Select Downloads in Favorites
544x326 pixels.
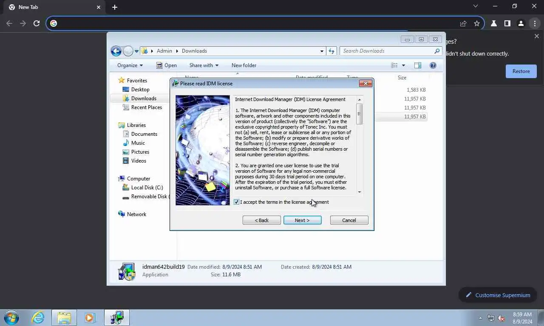click(144, 98)
